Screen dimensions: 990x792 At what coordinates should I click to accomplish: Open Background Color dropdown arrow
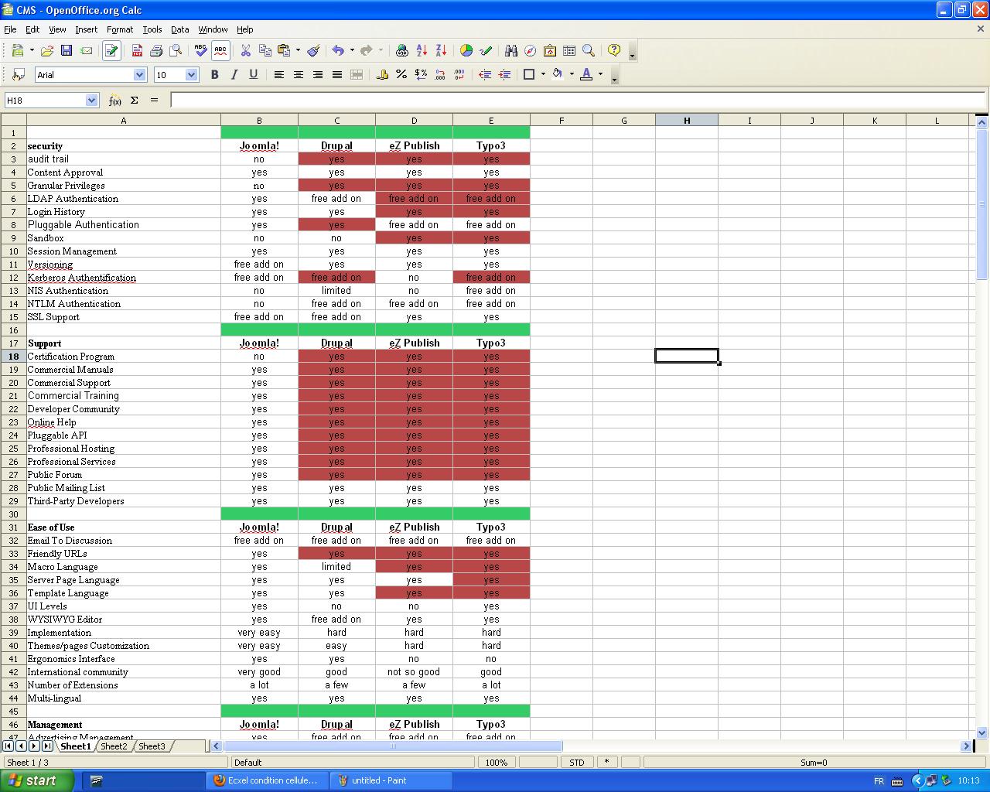click(572, 74)
